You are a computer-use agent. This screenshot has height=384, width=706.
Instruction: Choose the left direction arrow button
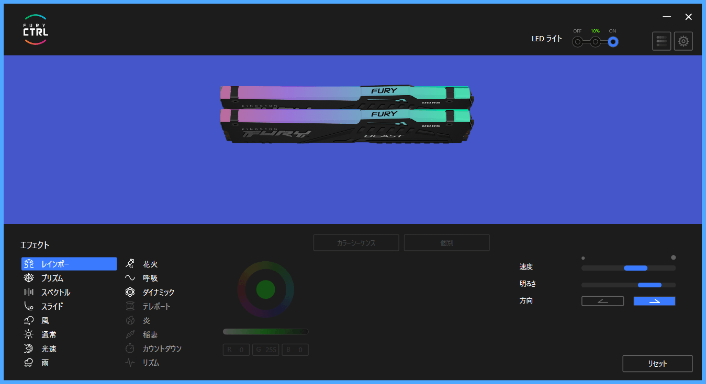[x=602, y=301]
